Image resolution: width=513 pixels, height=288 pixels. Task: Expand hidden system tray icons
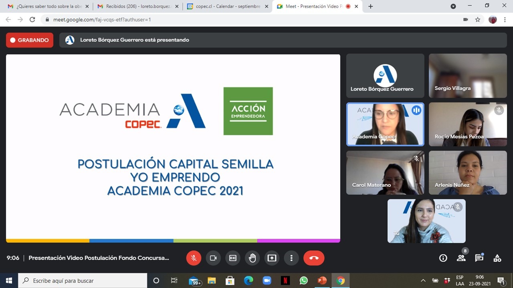pyautogui.click(x=423, y=280)
